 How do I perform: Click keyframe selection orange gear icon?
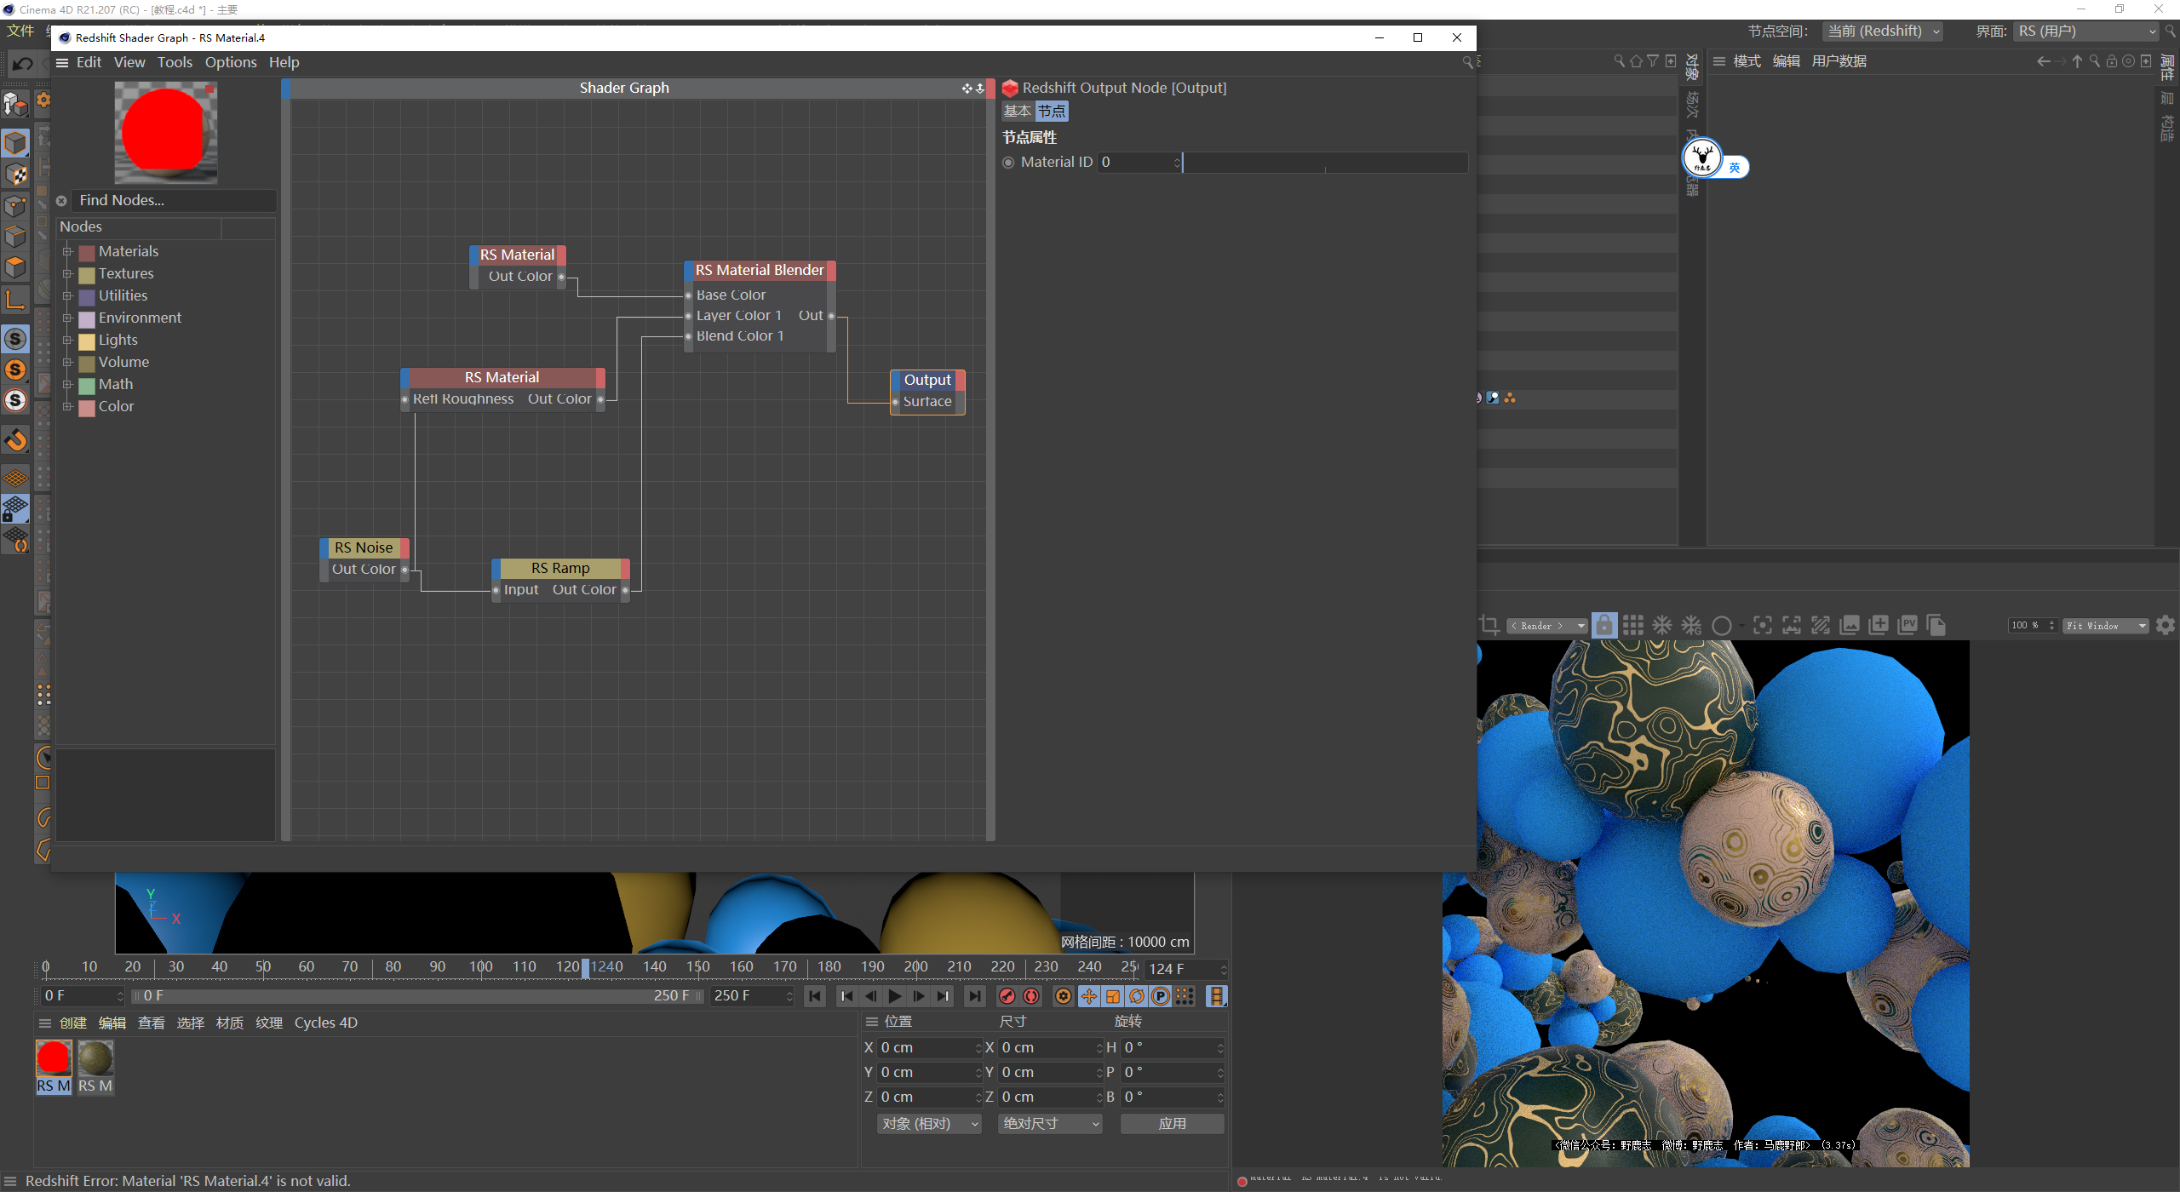click(x=1064, y=996)
